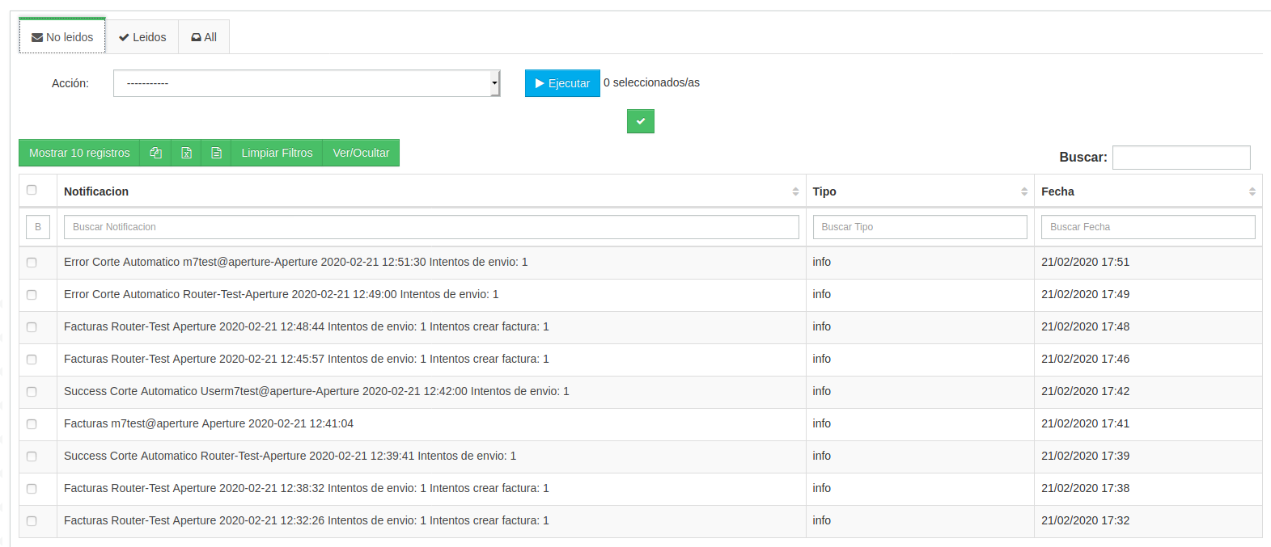Image resolution: width=1271 pixels, height=547 pixels.
Task: Click the Ejecutar button
Action: 562,83
